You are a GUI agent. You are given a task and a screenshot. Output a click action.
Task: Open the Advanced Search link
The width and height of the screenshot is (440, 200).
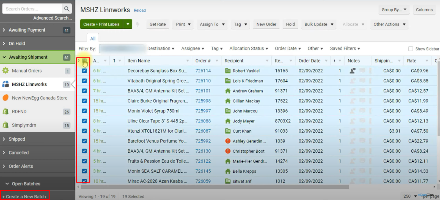[x=53, y=18]
